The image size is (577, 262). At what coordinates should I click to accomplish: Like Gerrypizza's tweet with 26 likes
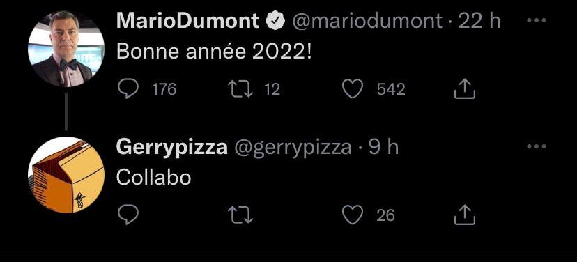coord(353,215)
